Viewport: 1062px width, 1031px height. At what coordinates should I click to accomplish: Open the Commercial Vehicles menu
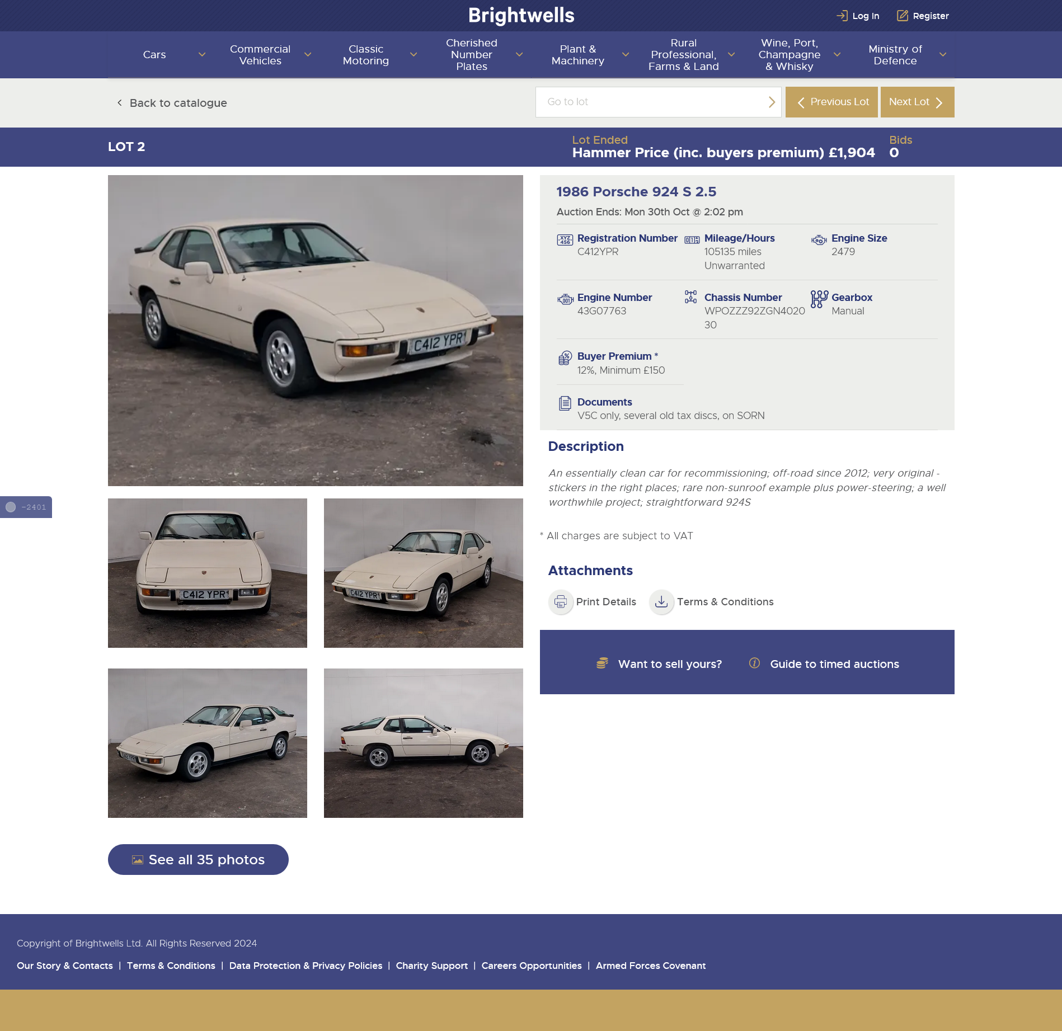(260, 55)
